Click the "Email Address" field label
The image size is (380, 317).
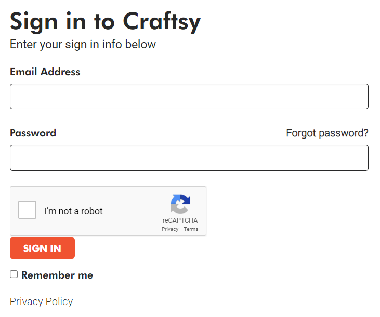pyautogui.click(x=45, y=72)
